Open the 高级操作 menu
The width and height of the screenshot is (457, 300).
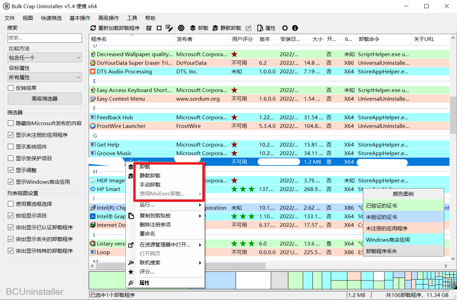click(109, 18)
